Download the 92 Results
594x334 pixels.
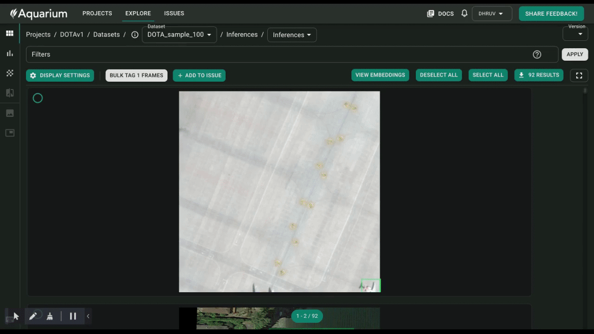(539, 75)
